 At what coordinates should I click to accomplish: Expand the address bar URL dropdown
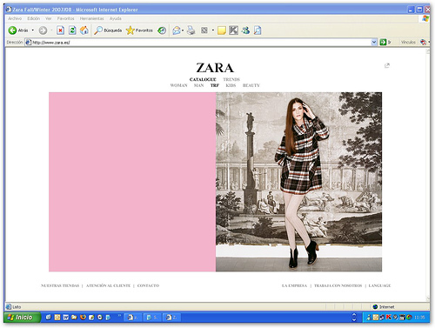pyautogui.click(x=374, y=43)
